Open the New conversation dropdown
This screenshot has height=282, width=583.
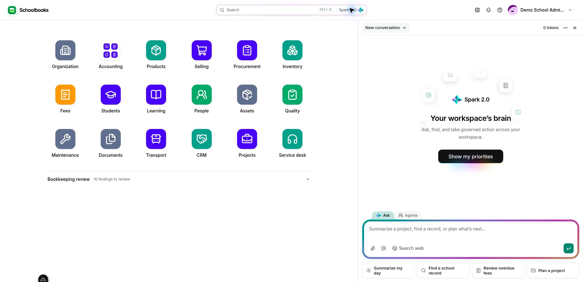(386, 28)
